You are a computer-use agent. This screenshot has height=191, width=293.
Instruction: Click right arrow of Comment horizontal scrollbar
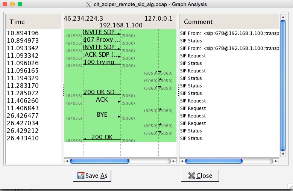[x=277, y=161]
